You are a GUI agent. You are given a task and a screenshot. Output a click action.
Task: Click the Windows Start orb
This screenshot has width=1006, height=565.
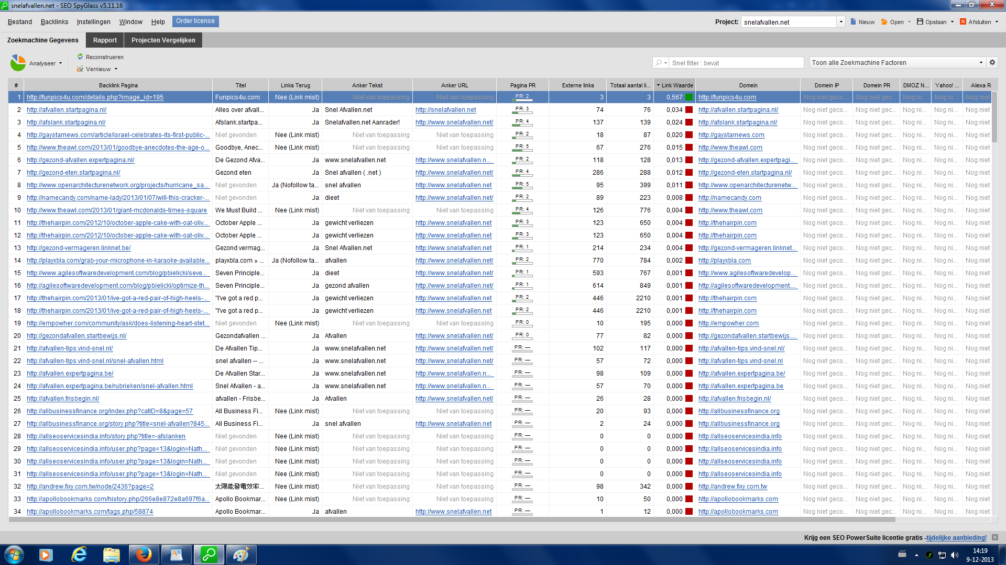(14, 555)
